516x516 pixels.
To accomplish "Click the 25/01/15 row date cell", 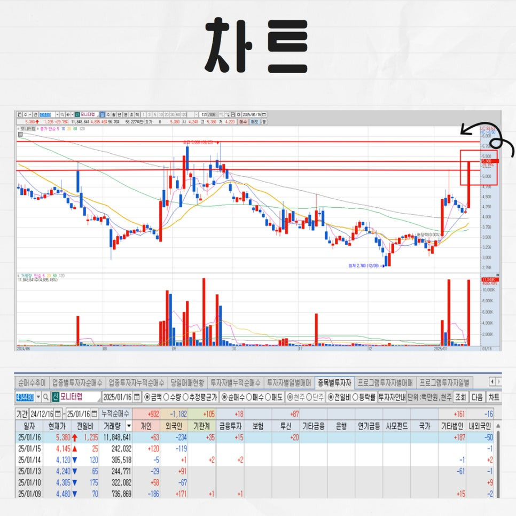I will 29,449.
